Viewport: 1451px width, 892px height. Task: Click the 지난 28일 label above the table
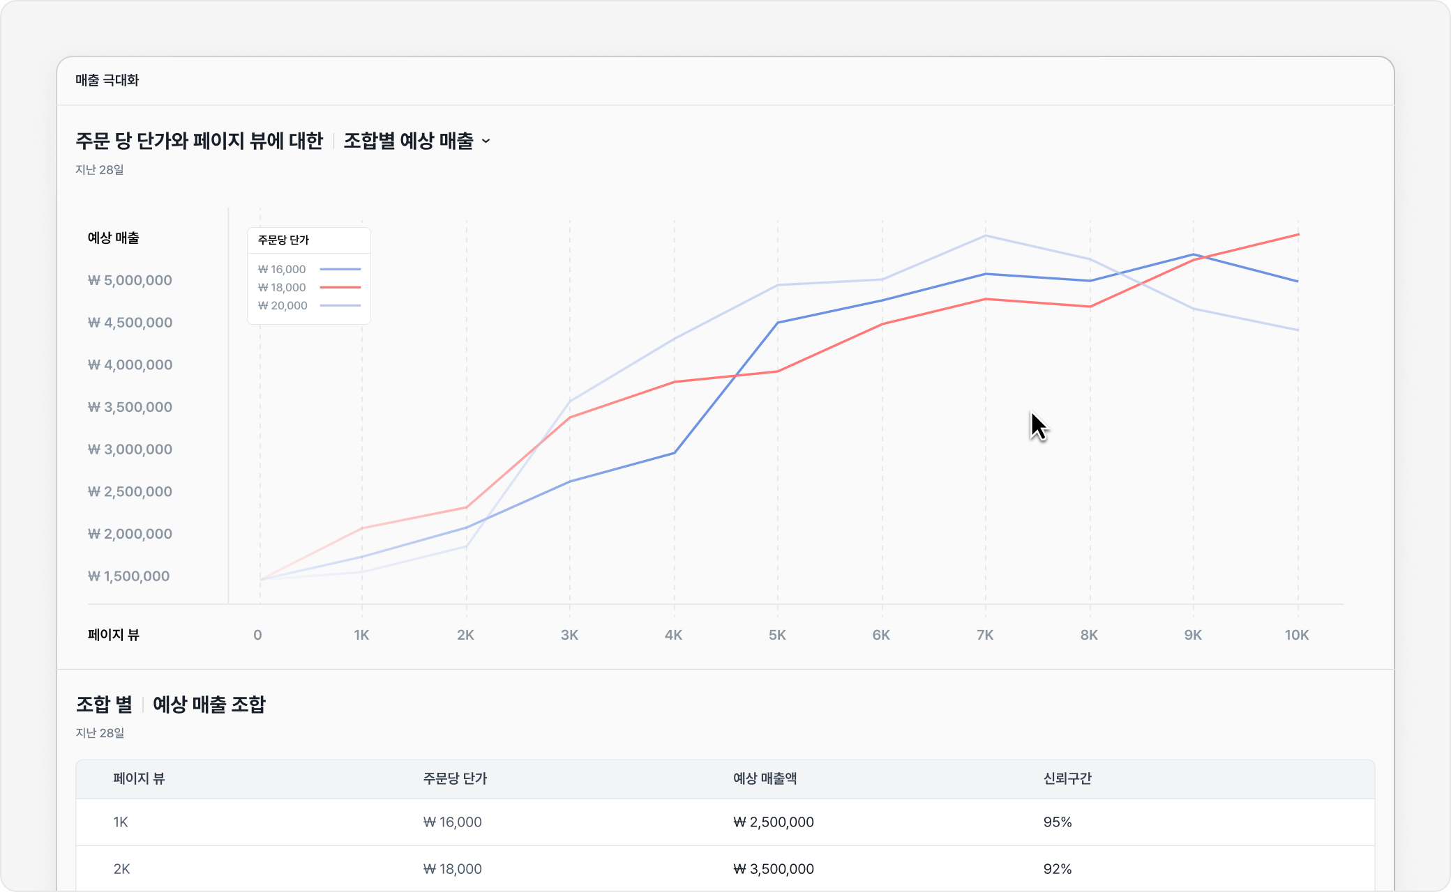click(x=100, y=733)
